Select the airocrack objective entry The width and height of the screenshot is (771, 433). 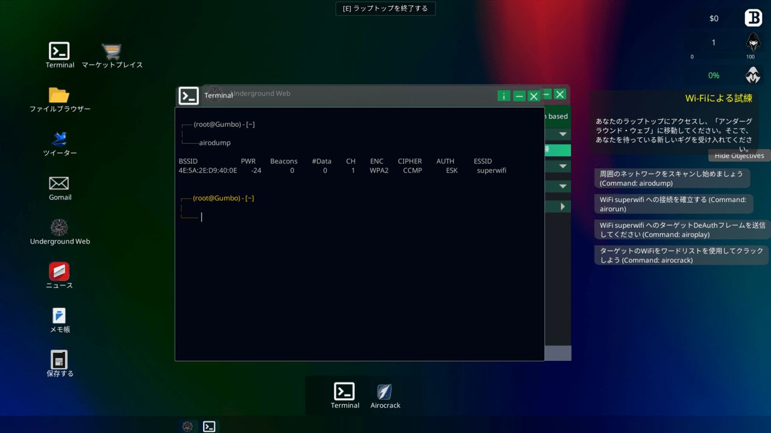[x=681, y=256]
